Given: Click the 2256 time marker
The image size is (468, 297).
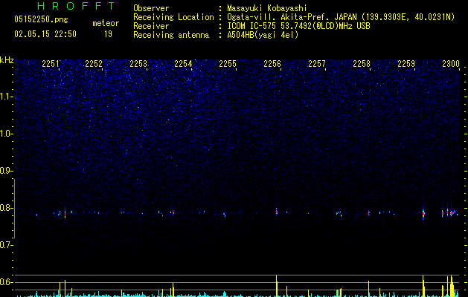Looking at the screenshot, I should (272, 64).
